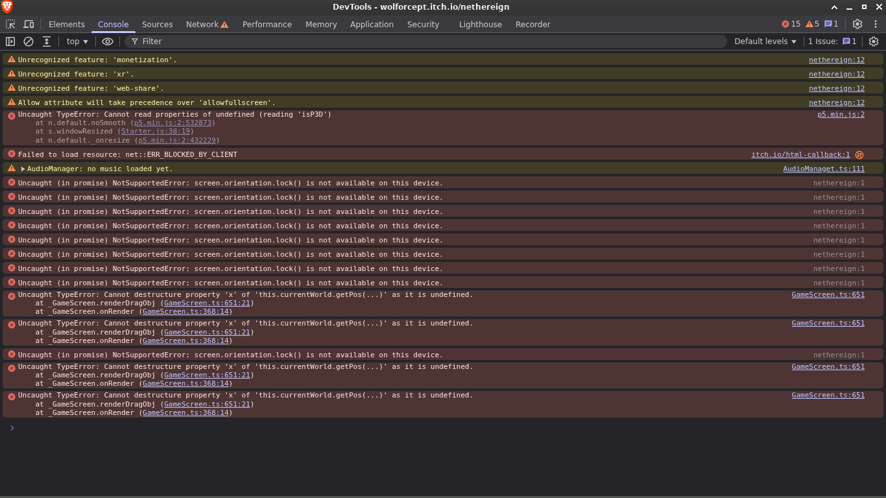Open the Default levels dropdown
The image size is (886, 498).
pyautogui.click(x=765, y=41)
